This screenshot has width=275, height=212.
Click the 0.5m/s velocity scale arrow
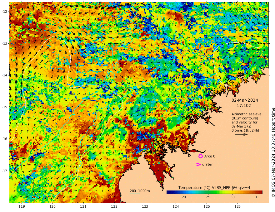(241, 134)
